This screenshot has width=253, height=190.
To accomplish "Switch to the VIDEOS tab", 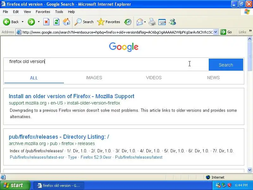I will (x=154, y=78).
